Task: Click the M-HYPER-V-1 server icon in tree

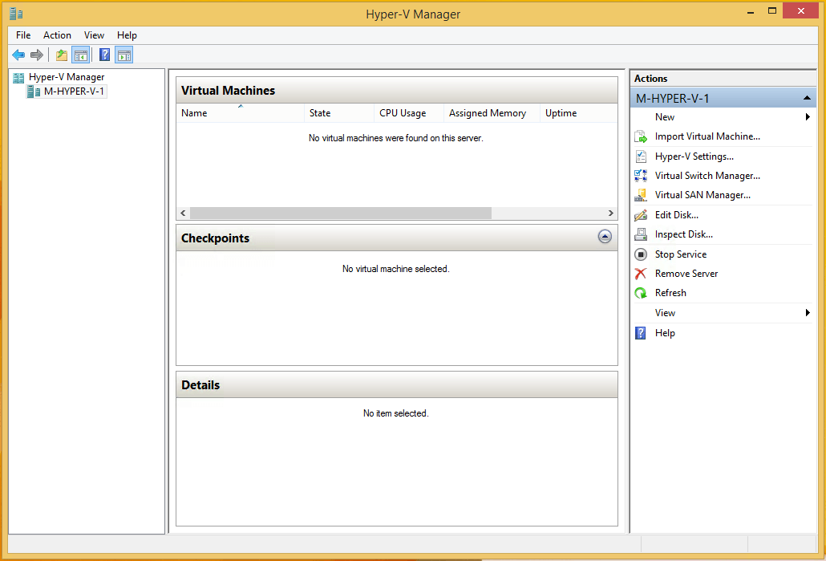Action: (34, 91)
